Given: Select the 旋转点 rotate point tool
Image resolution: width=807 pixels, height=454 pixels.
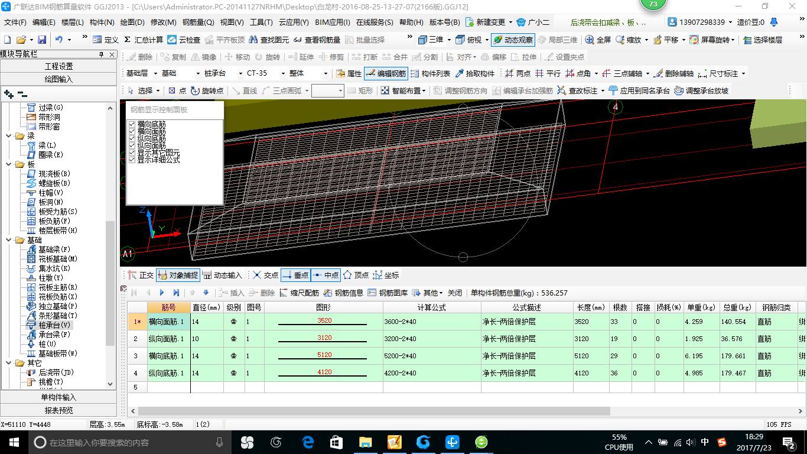Looking at the screenshot, I should point(207,90).
